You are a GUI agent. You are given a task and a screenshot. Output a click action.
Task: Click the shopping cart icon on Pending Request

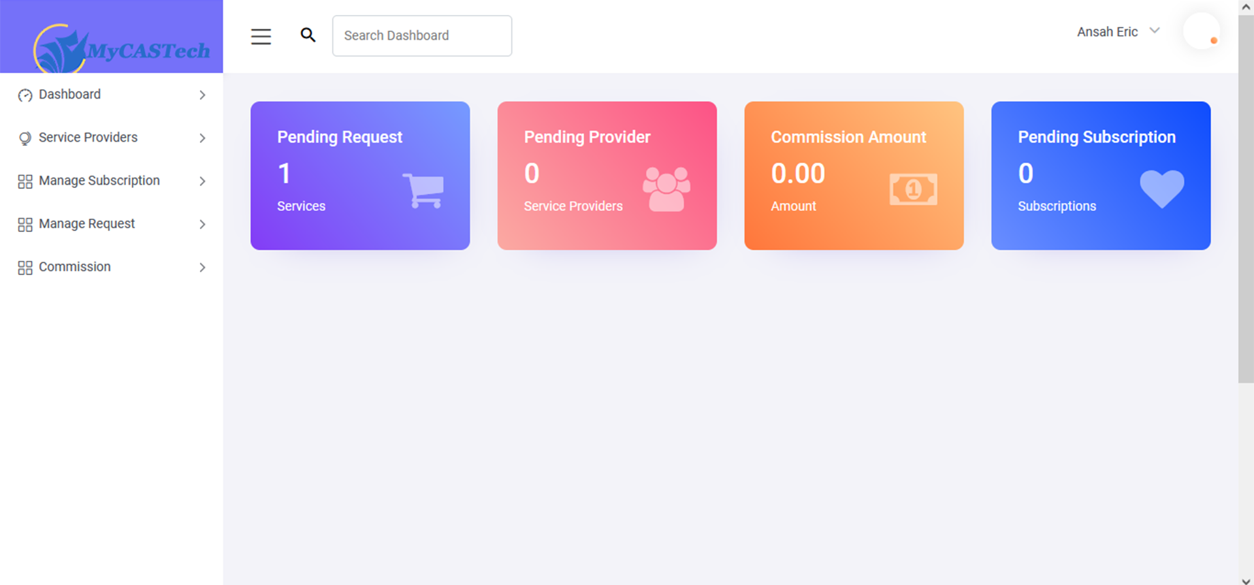(423, 191)
